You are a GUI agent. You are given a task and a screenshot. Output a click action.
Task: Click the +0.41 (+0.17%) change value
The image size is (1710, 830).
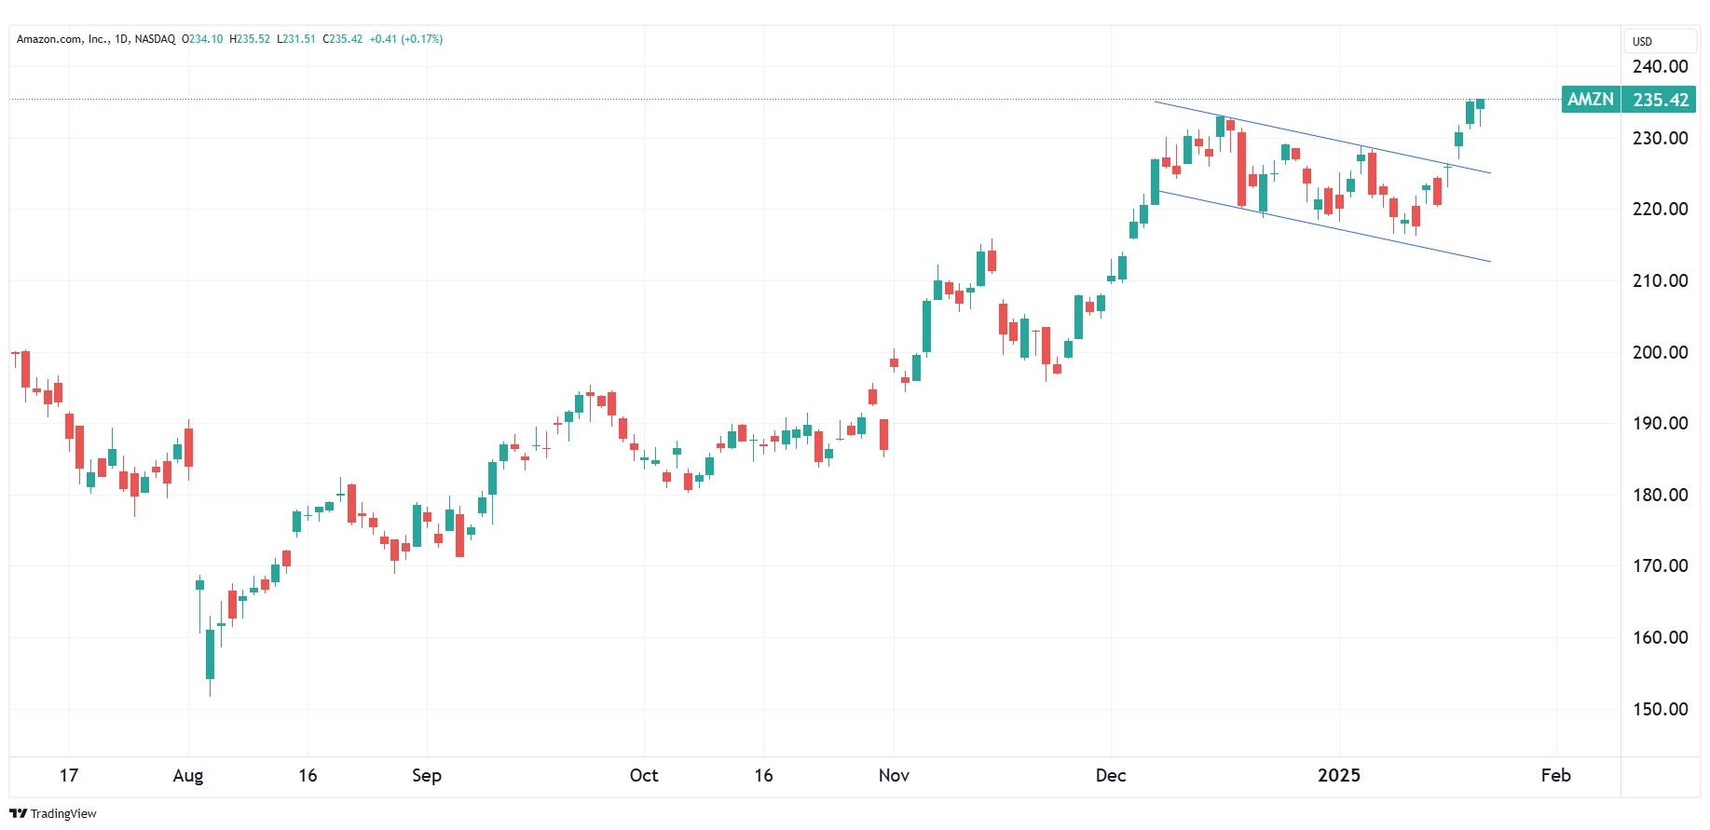[x=406, y=39]
